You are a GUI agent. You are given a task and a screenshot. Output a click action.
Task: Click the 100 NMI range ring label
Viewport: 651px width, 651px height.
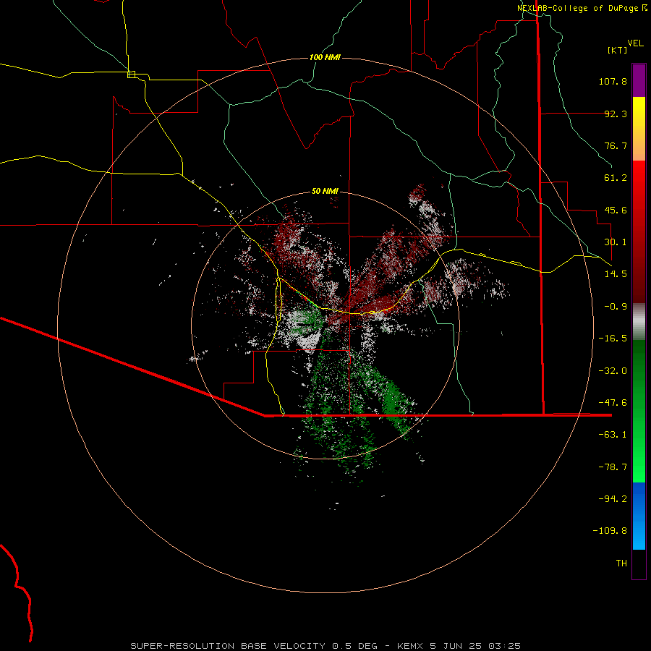click(325, 57)
